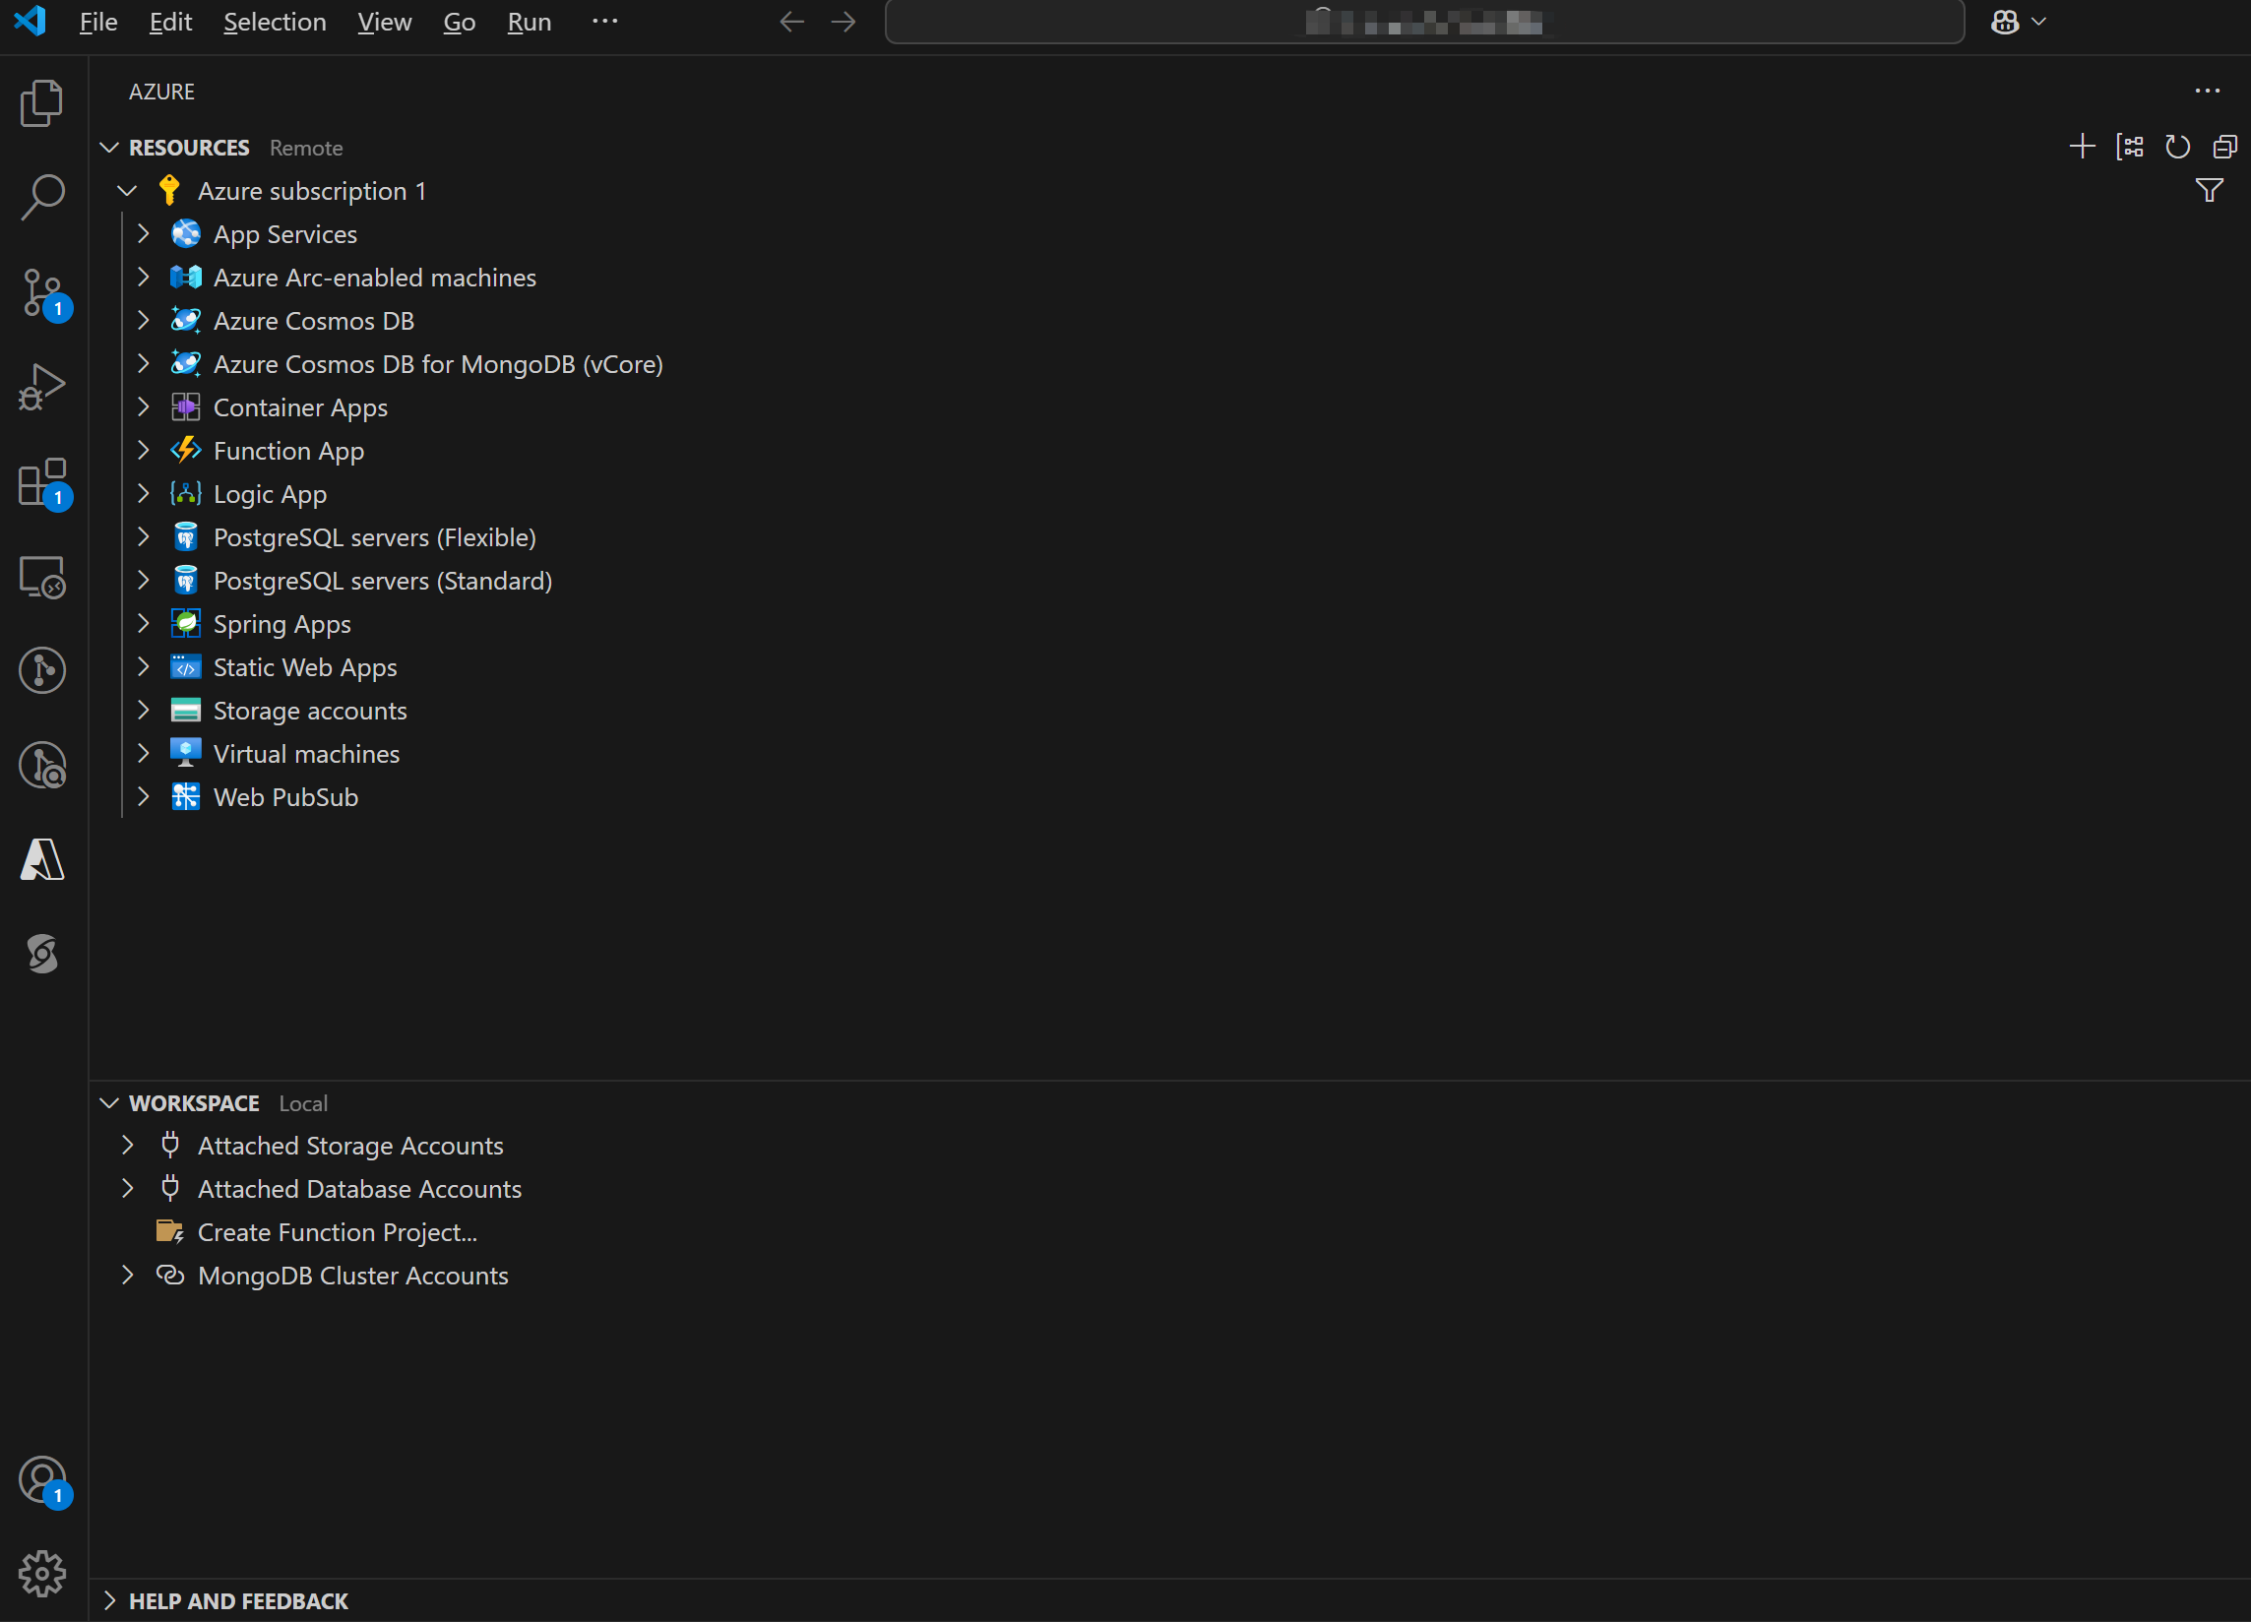Expand PostgreSQL servers (Flexible) node
The image size is (2251, 1622).
[x=143, y=537]
